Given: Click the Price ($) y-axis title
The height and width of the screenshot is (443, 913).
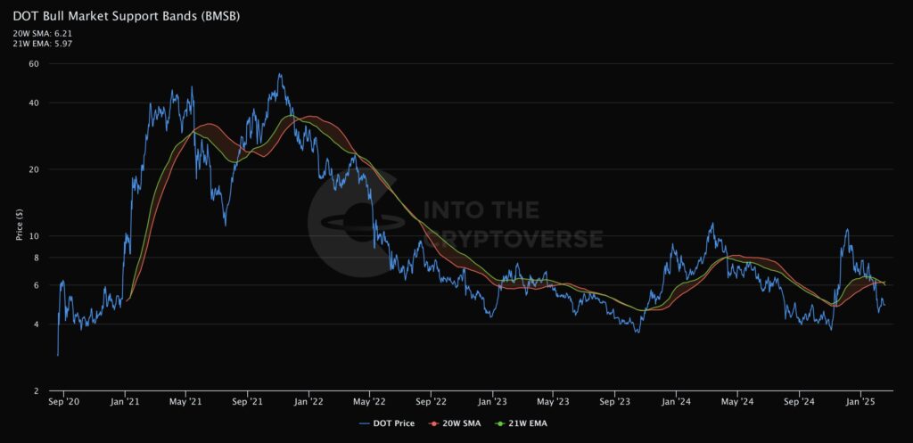Looking at the screenshot, I should click(19, 225).
